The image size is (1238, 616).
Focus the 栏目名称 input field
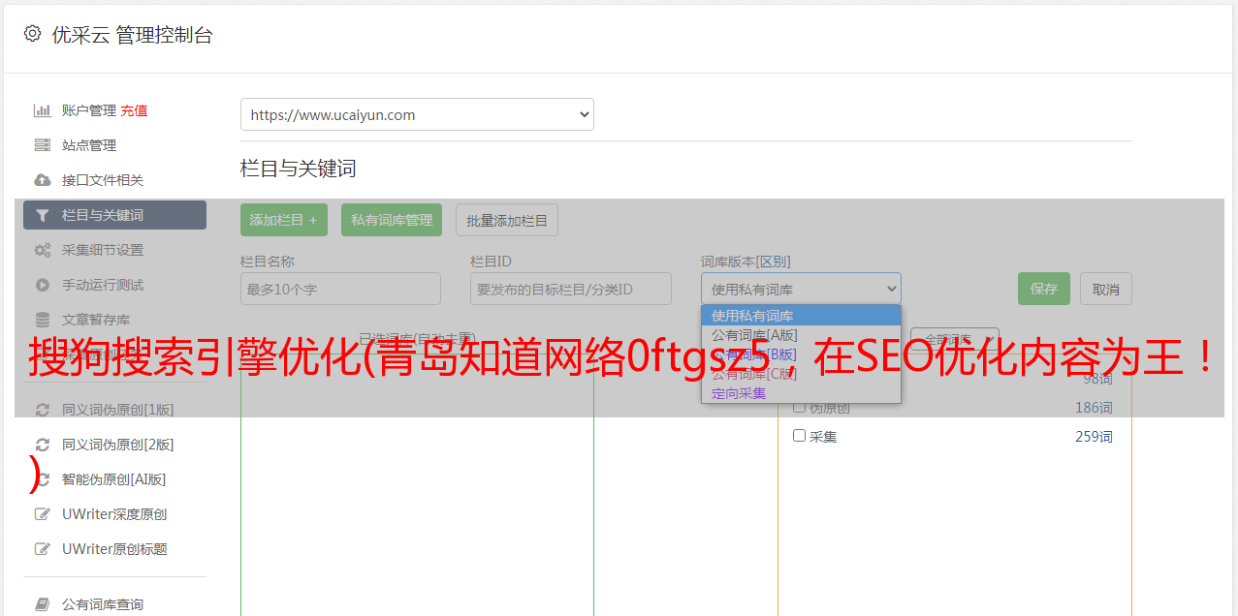(340, 289)
